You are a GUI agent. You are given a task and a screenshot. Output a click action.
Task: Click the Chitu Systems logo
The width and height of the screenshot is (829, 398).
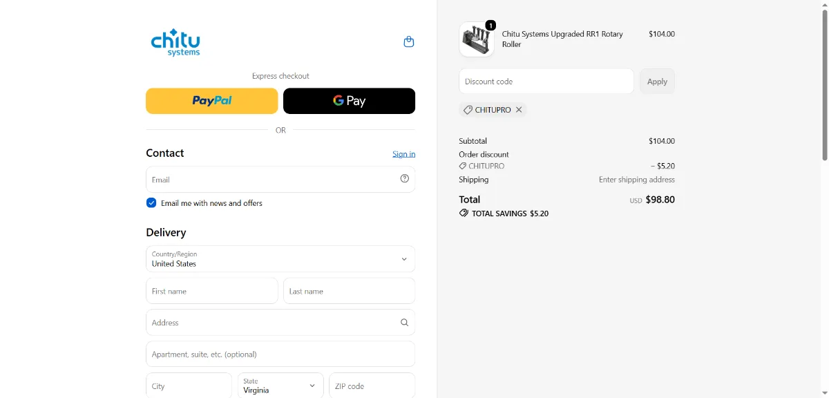coord(175,42)
